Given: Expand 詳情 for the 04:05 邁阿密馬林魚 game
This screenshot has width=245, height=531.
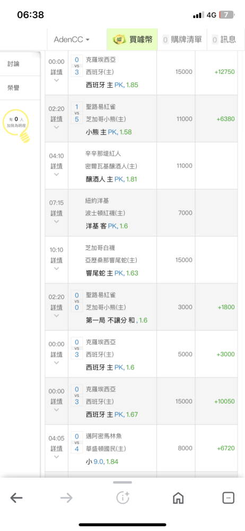Looking at the screenshot, I should point(57,449).
